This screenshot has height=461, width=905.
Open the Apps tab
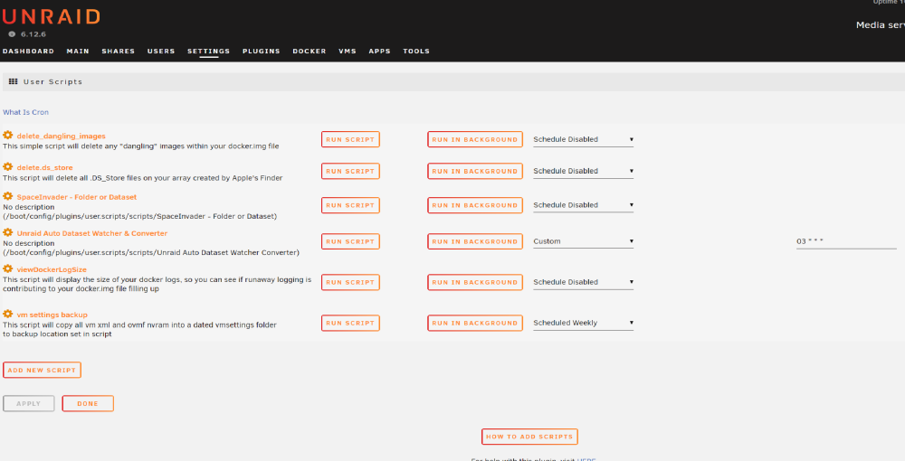[x=380, y=52]
